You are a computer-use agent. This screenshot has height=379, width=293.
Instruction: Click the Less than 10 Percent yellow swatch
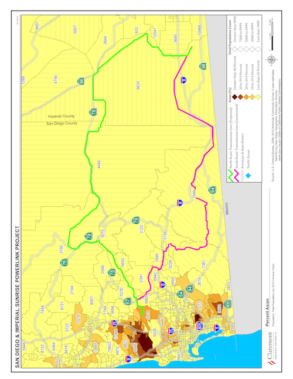click(x=258, y=97)
